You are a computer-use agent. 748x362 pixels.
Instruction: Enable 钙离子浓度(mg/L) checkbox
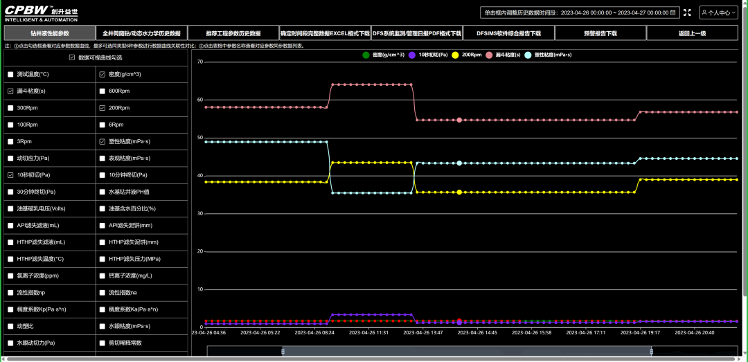(x=102, y=275)
